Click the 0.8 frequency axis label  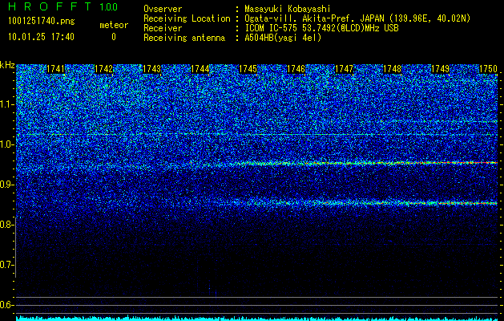(x=6, y=225)
